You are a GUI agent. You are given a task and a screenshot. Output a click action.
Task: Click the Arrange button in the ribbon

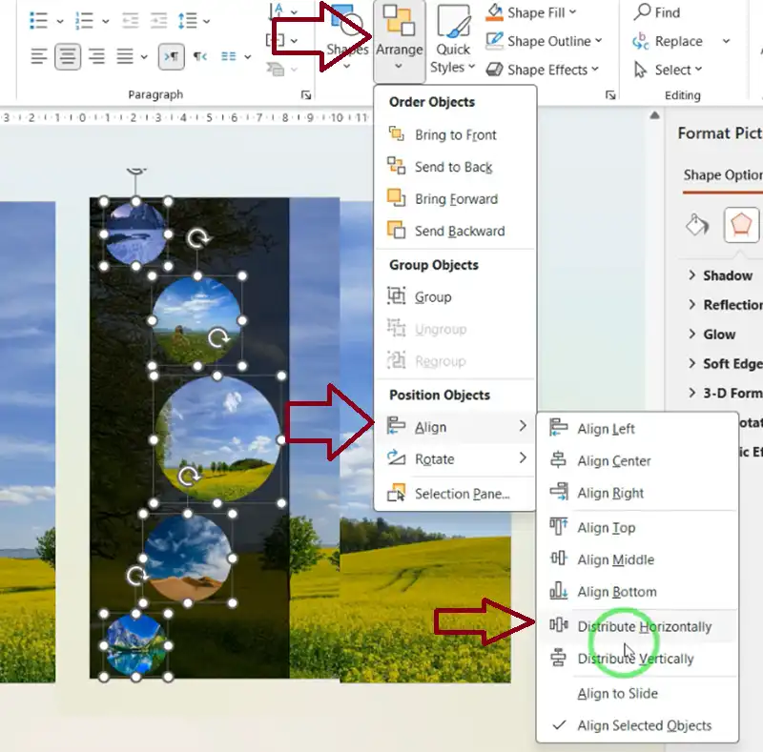click(398, 39)
